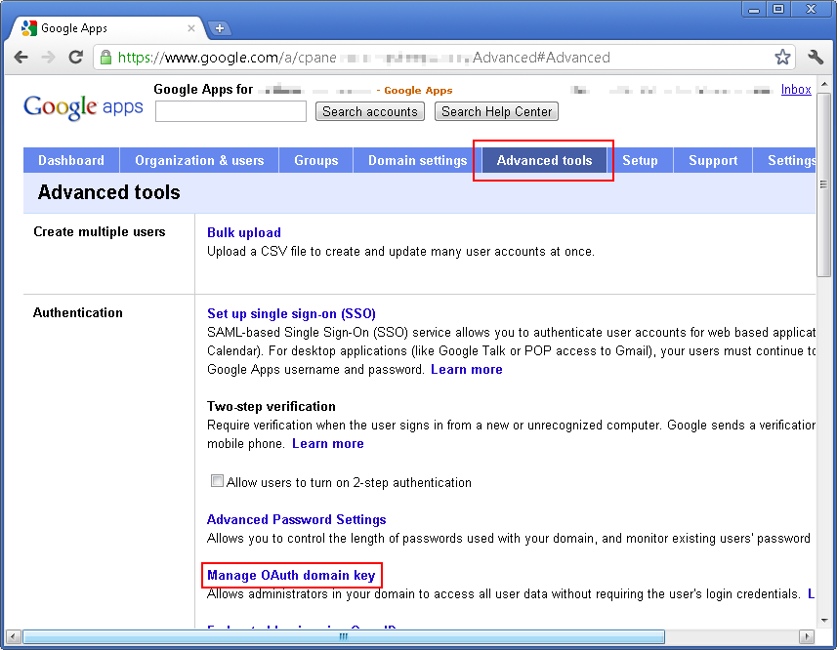Close the browser window
The height and width of the screenshot is (650, 837).
click(812, 10)
